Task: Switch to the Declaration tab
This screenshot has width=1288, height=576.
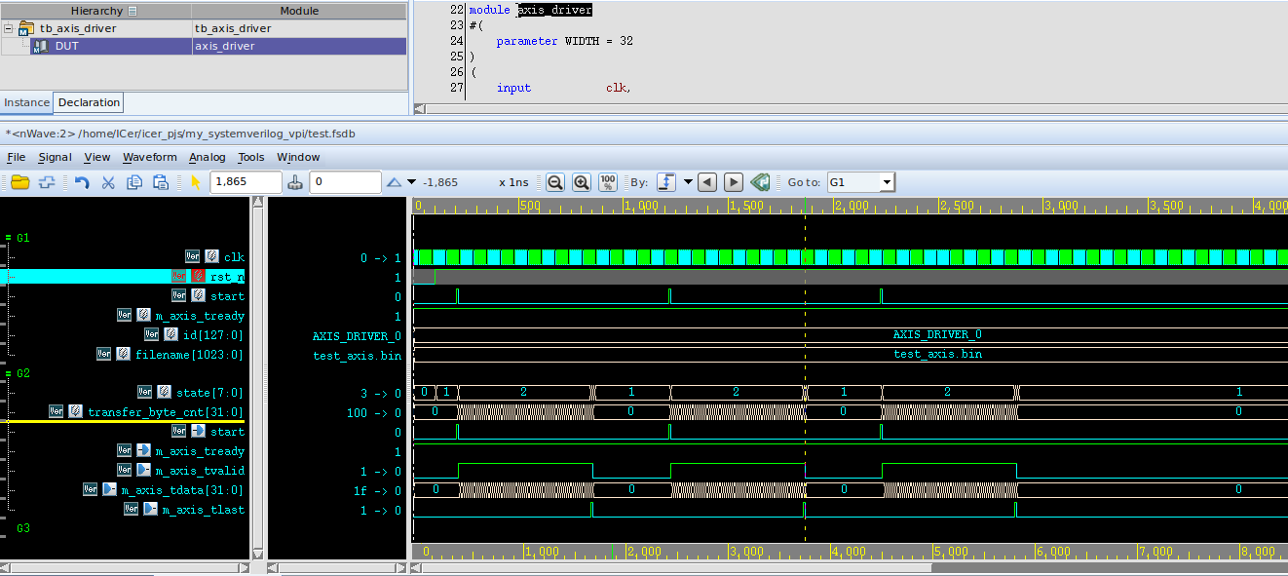Action: pyautogui.click(x=89, y=102)
